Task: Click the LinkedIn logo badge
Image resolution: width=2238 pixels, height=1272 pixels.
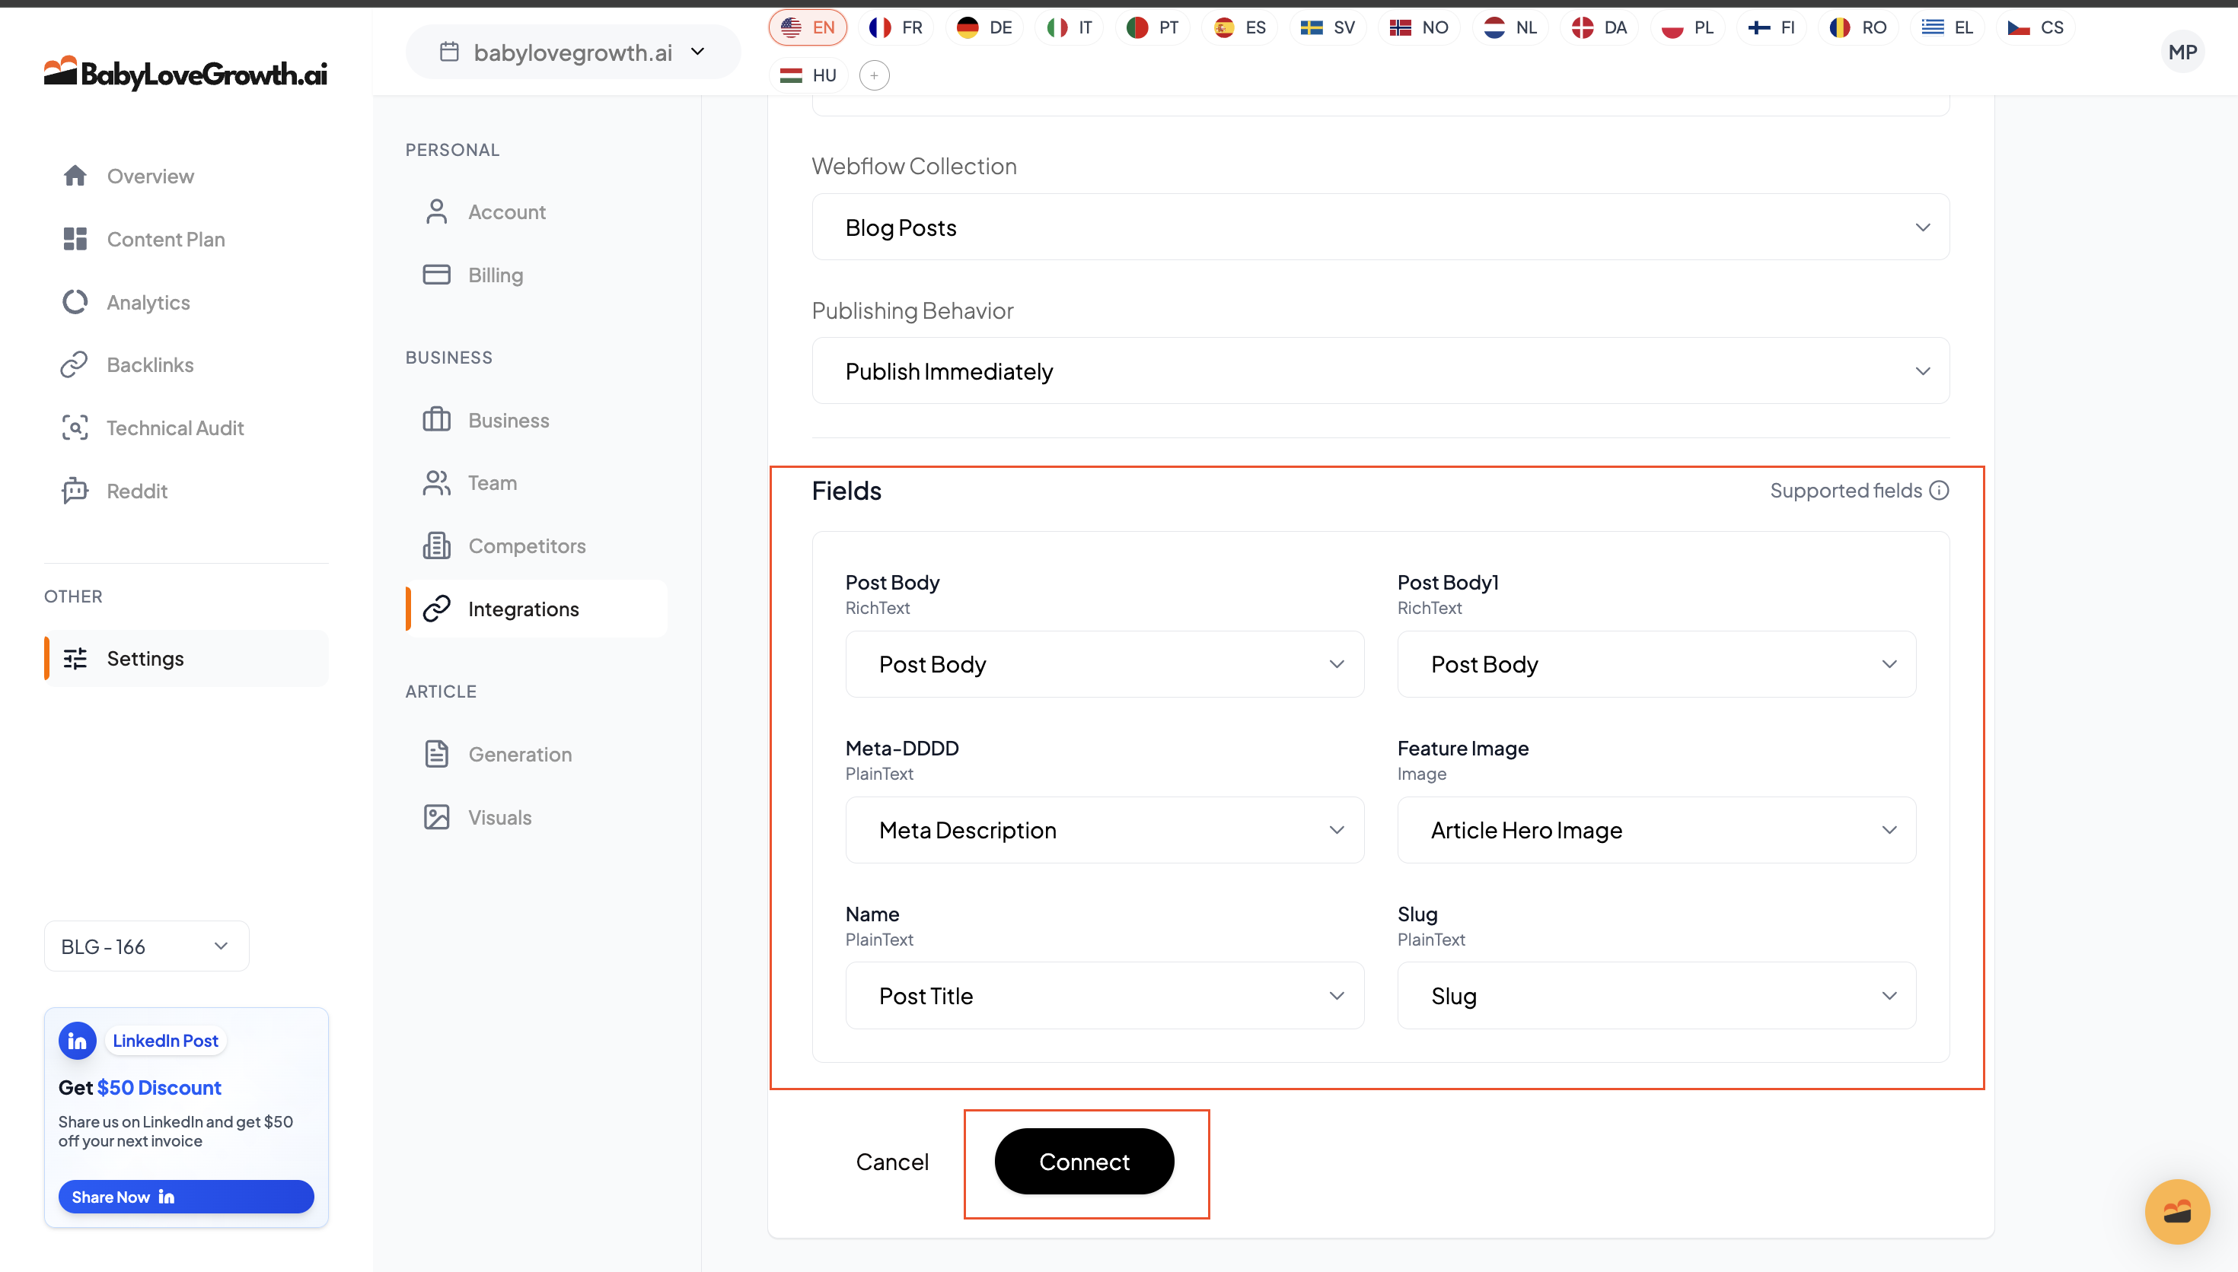Action: pyautogui.click(x=78, y=1041)
